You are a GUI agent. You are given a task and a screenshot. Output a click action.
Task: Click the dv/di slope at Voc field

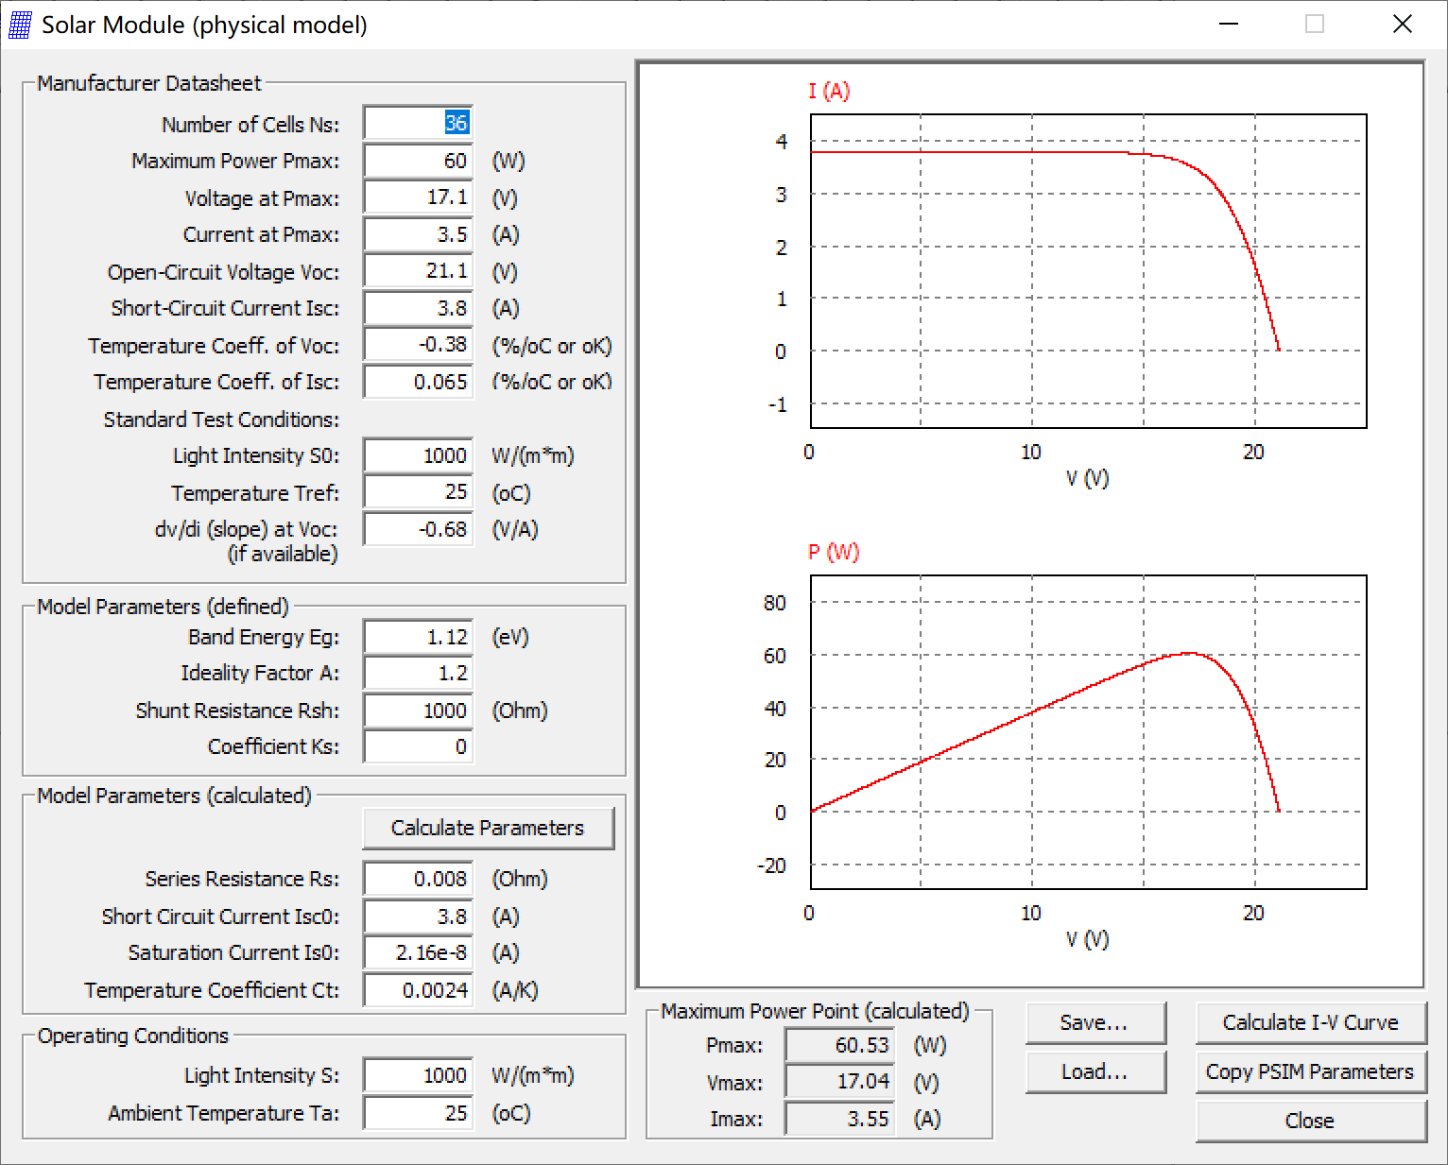[x=417, y=528]
